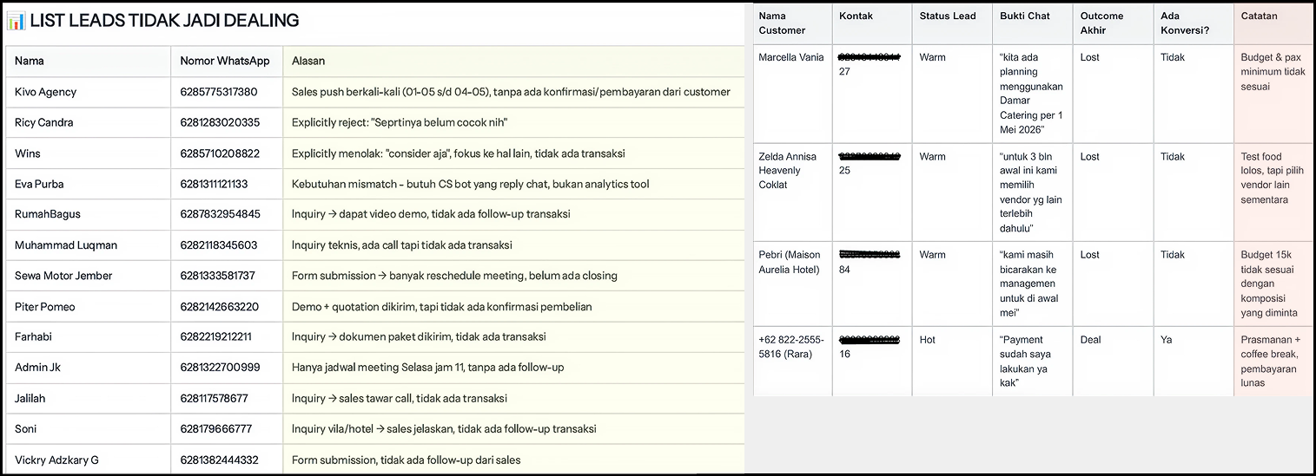The image size is (1316, 476).
Task: Select the 'Marcella Vania' customer cell
Action: 792,94
